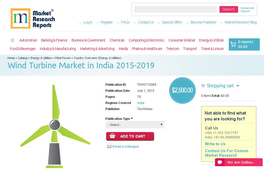The image size is (264, 172).
Task: Open the Select dropdown arrow
Action: [161, 125]
